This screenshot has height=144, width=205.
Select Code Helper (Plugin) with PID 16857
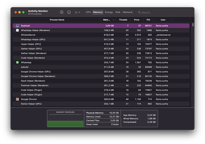101,95
